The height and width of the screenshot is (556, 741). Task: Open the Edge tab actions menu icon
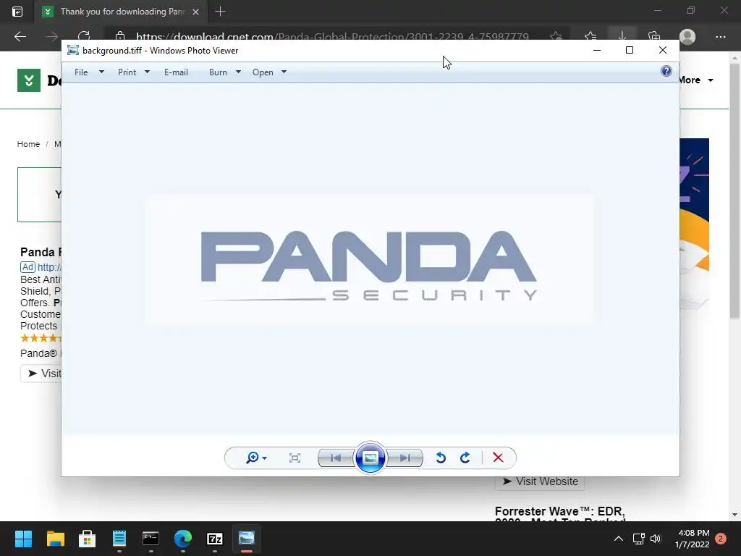[x=17, y=12]
